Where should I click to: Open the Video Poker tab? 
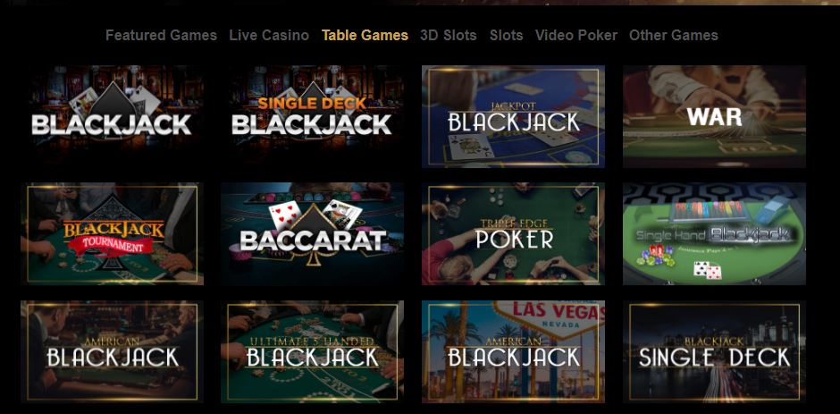pos(575,36)
